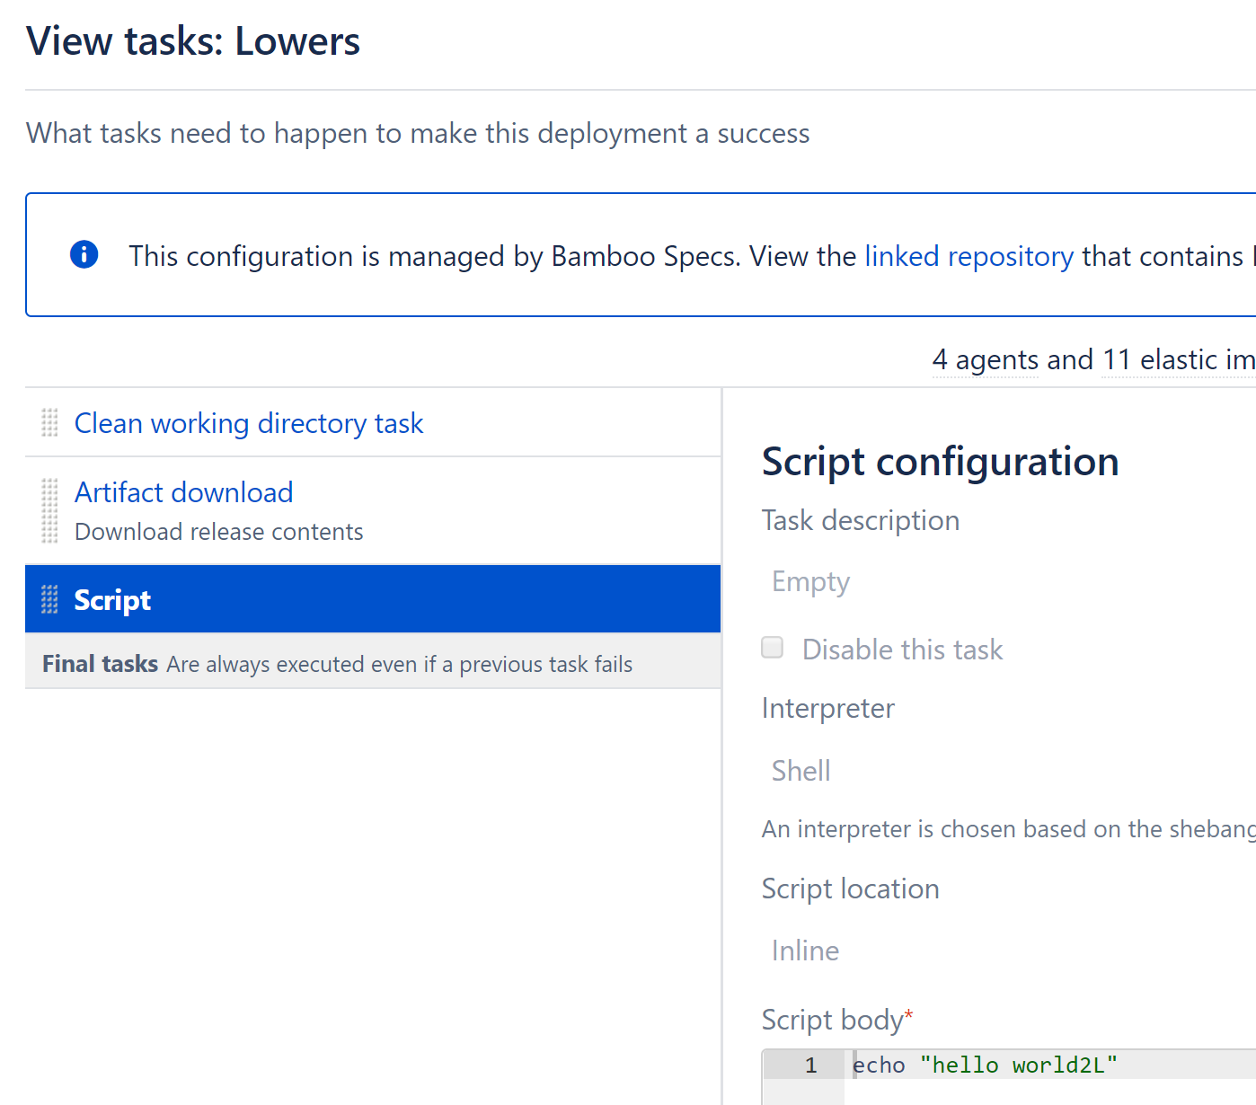Click line number 1 in script gutter
1256x1105 pixels.
pos(810,1065)
